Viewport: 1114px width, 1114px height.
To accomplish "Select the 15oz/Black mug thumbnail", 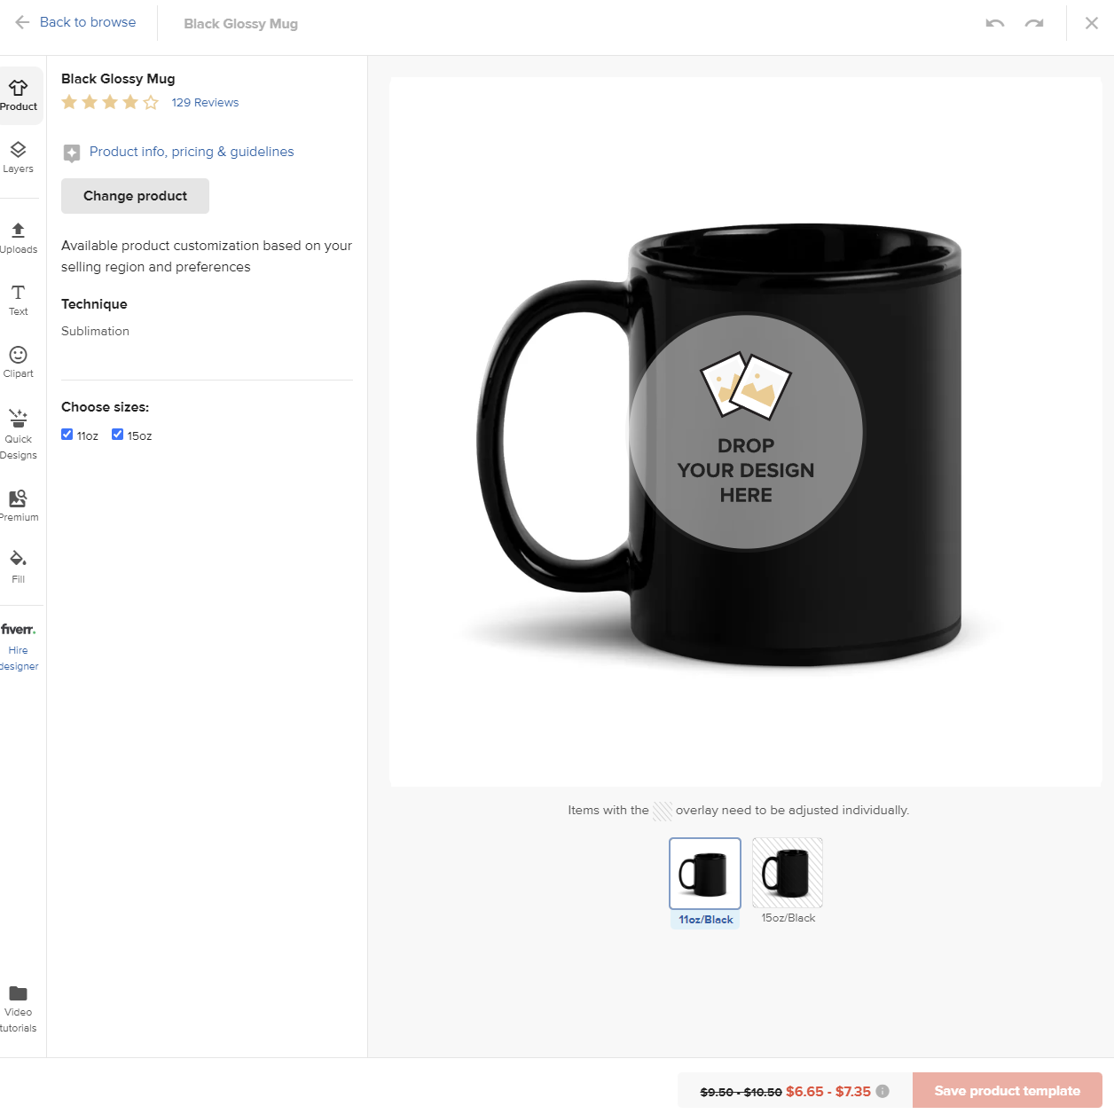I will pyautogui.click(x=788, y=873).
